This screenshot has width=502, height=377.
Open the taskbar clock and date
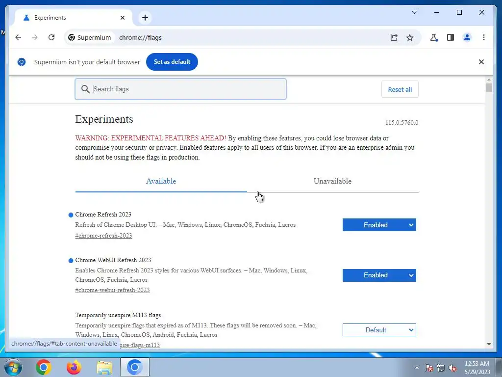pos(477,368)
